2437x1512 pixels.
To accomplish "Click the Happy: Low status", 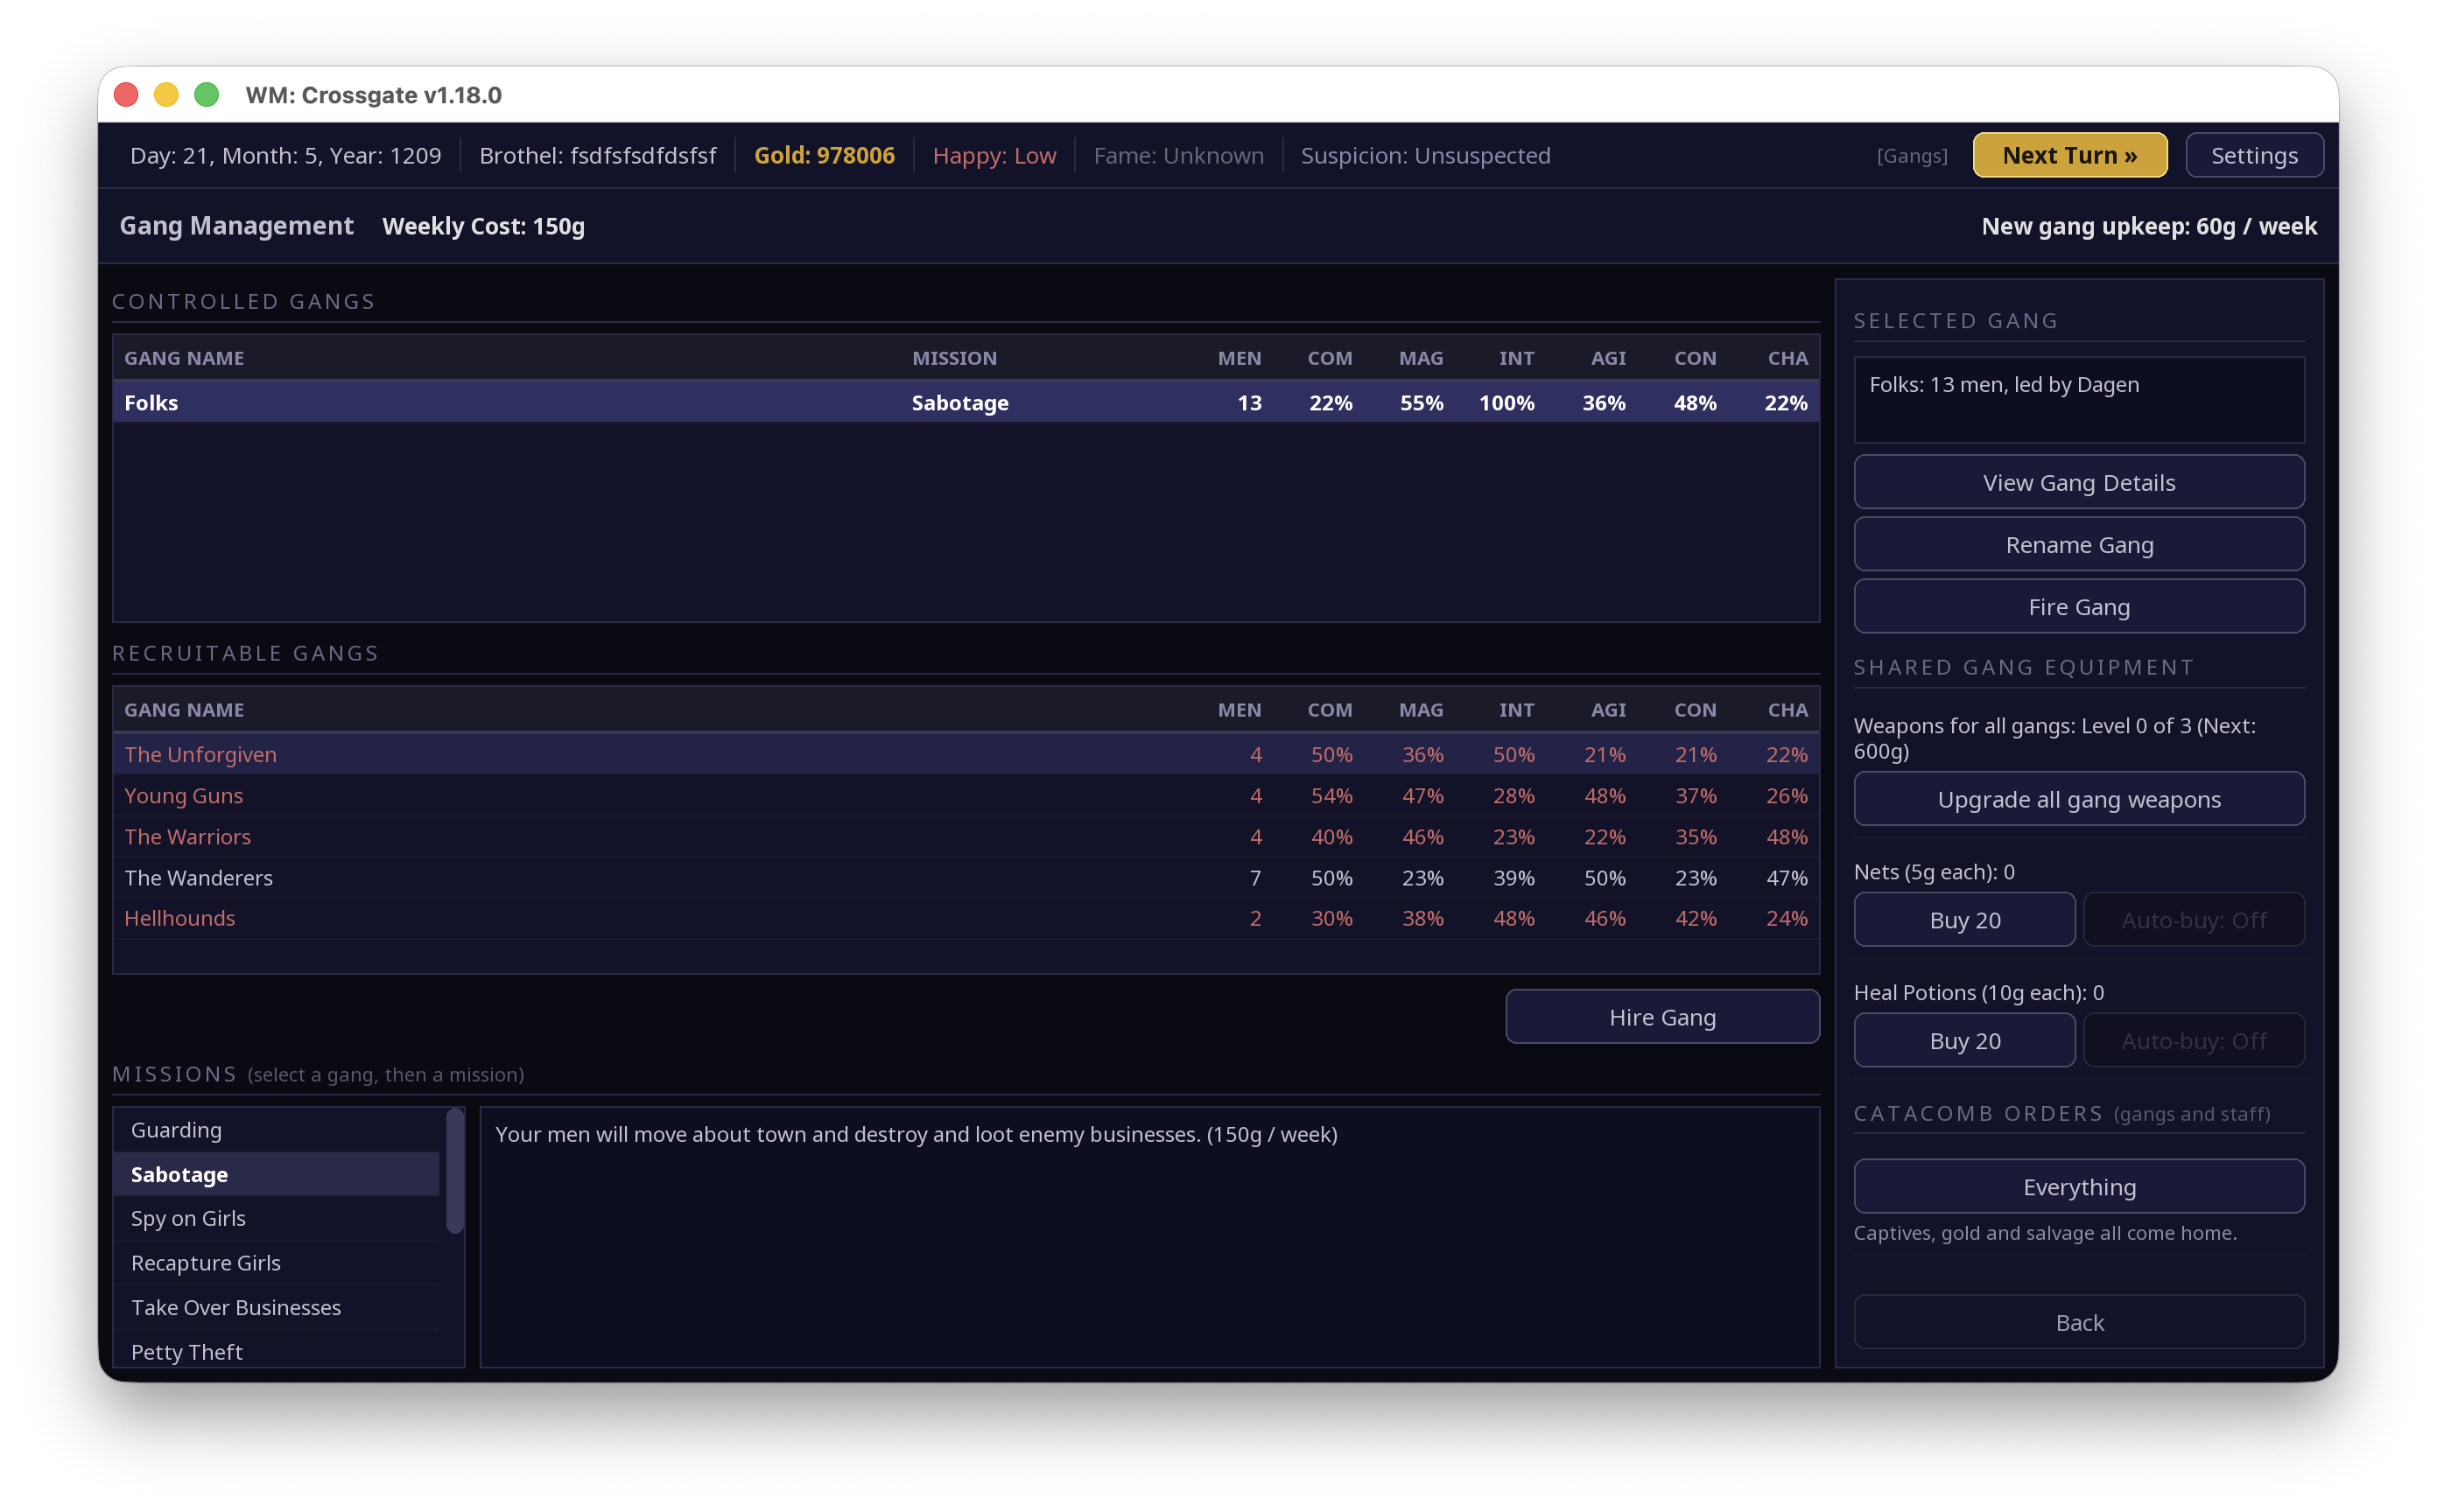I will 994,155.
